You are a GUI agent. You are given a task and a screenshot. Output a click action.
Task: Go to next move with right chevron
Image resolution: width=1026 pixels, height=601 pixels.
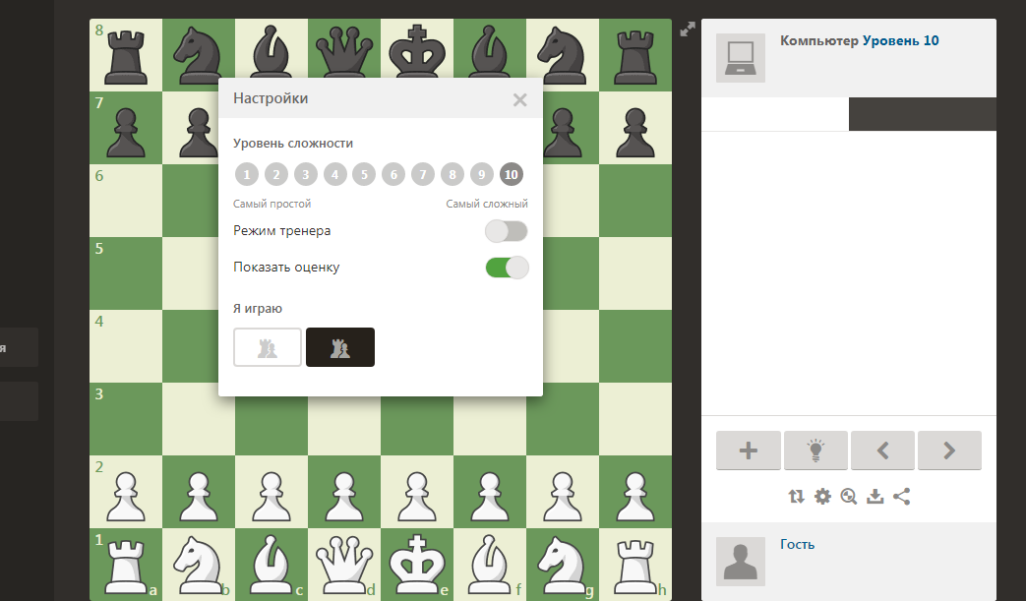tap(949, 450)
